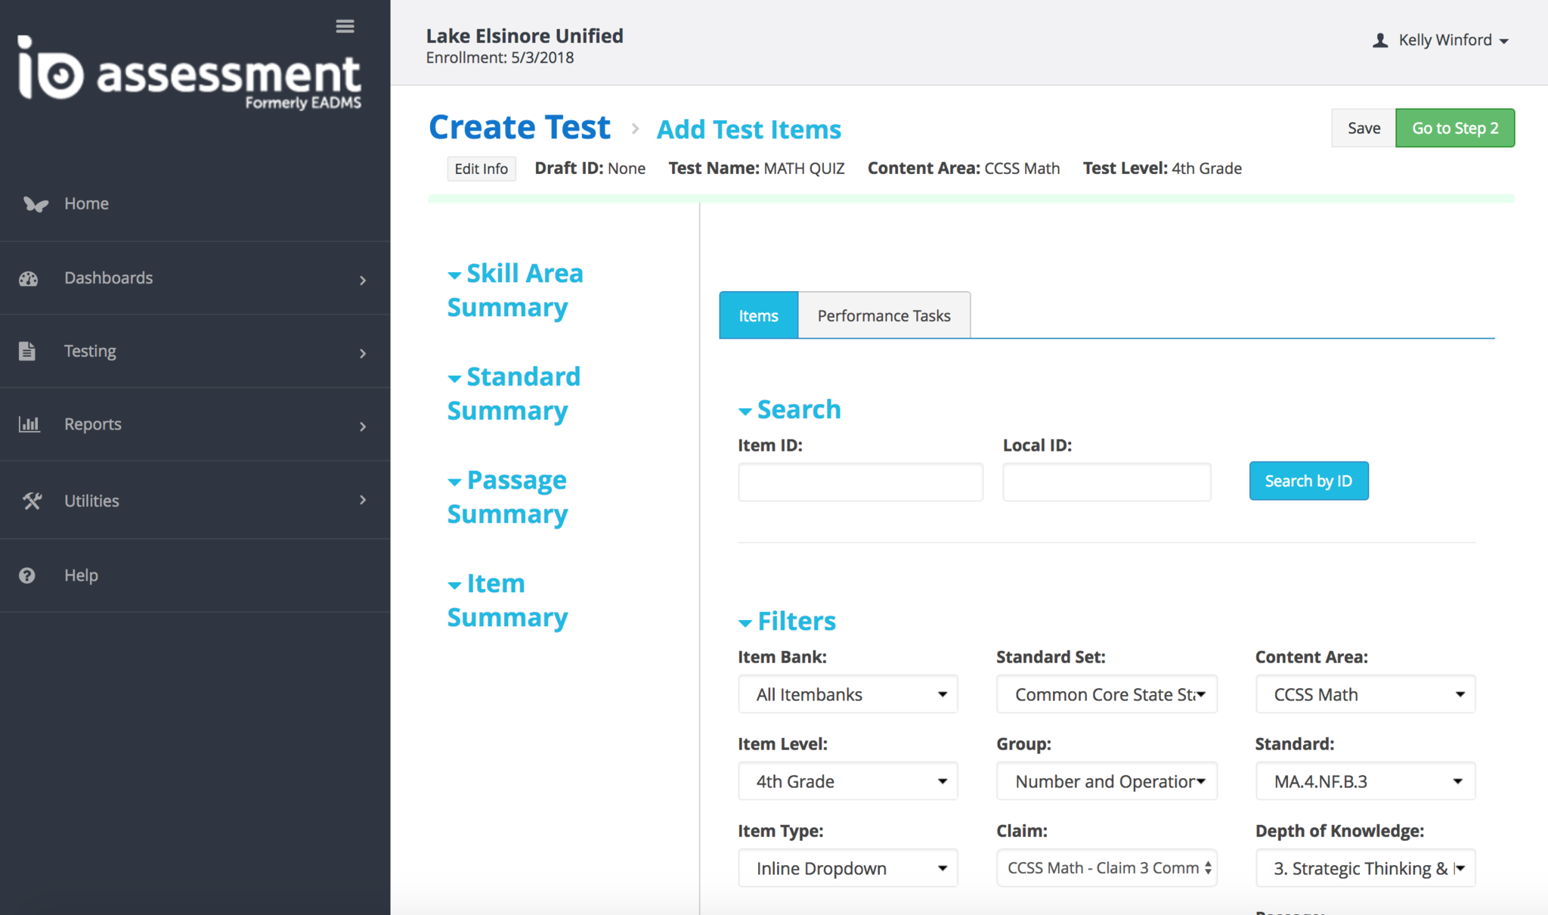Click the Testing document icon

pyautogui.click(x=27, y=351)
